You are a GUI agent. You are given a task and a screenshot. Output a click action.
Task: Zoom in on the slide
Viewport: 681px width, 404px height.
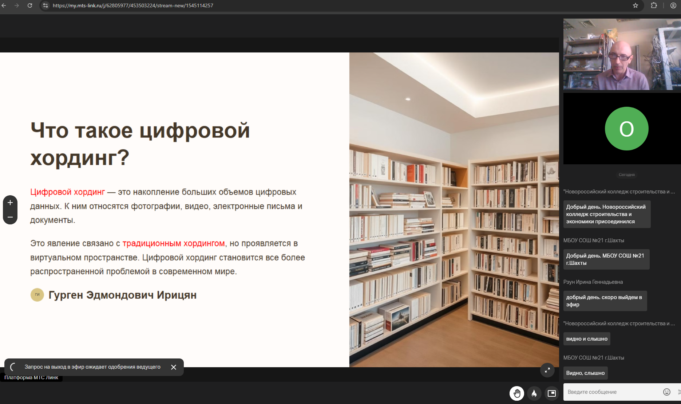coord(10,203)
